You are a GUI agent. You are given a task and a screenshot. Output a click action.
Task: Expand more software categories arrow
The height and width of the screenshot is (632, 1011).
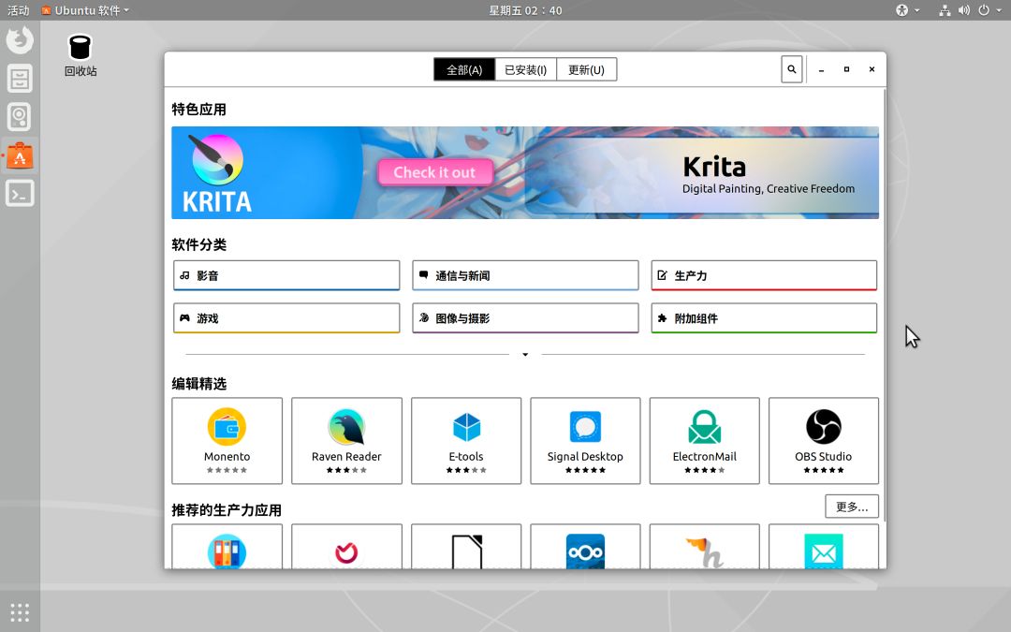pos(525,355)
